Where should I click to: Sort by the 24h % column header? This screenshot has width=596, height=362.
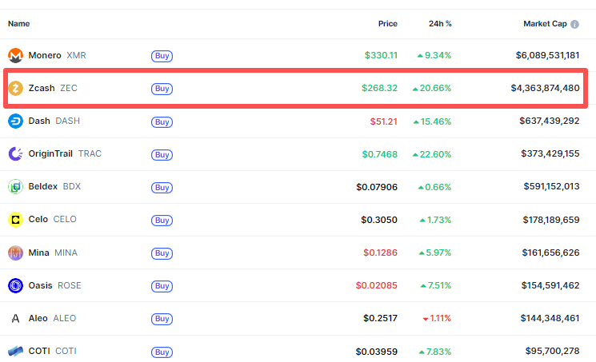[x=440, y=24]
